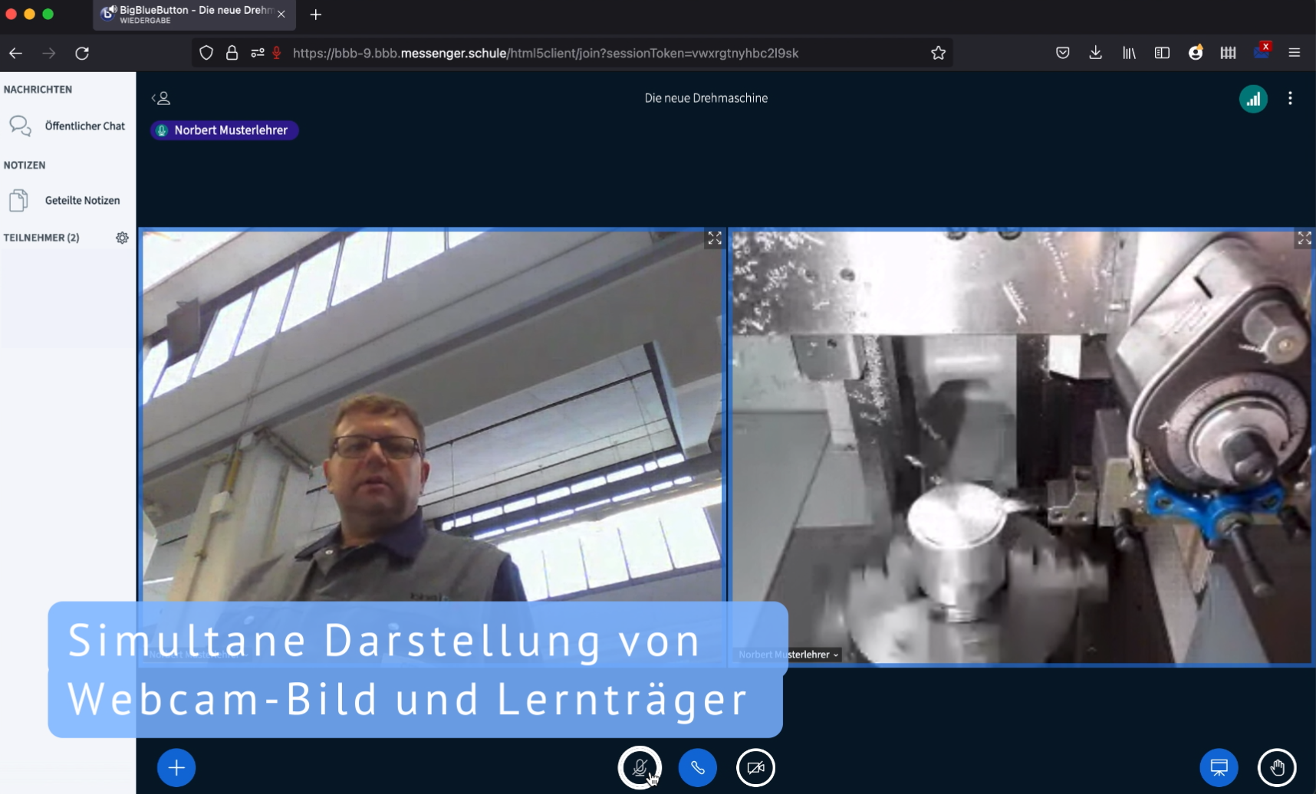Screen dimensions: 1316x794
Task: Open the three-dot options menu
Action: coord(1290,99)
